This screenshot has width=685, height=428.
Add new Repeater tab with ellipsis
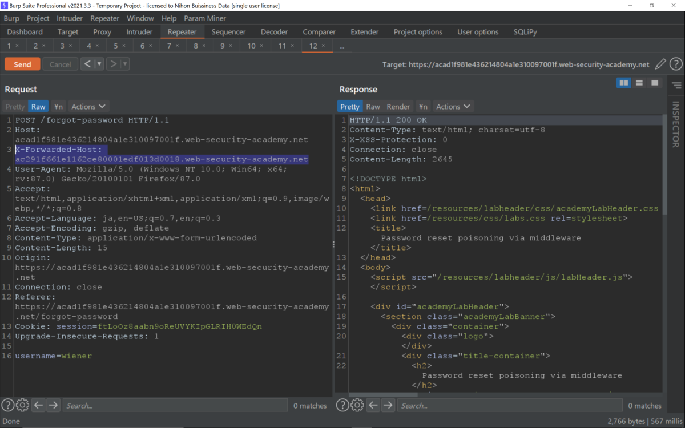pyautogui.click(x=342, y=46)
